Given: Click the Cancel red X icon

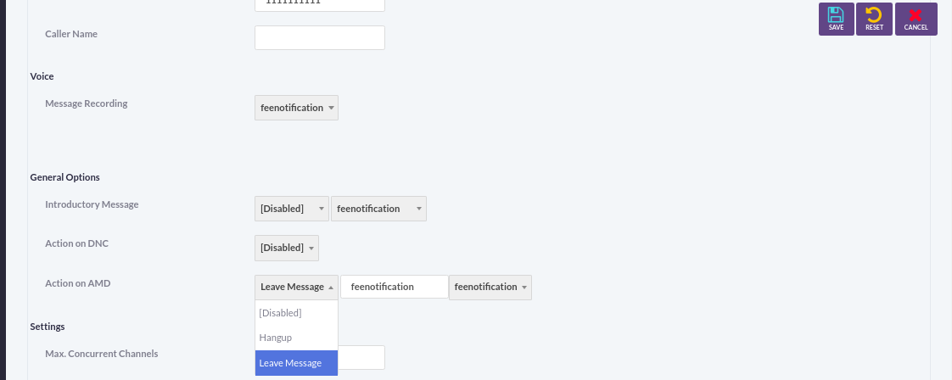Looking at the screenshot, I should [x=916, y=15].
